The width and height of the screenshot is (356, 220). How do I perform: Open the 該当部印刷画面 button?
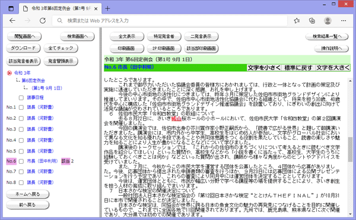click(x=201, y=48)
